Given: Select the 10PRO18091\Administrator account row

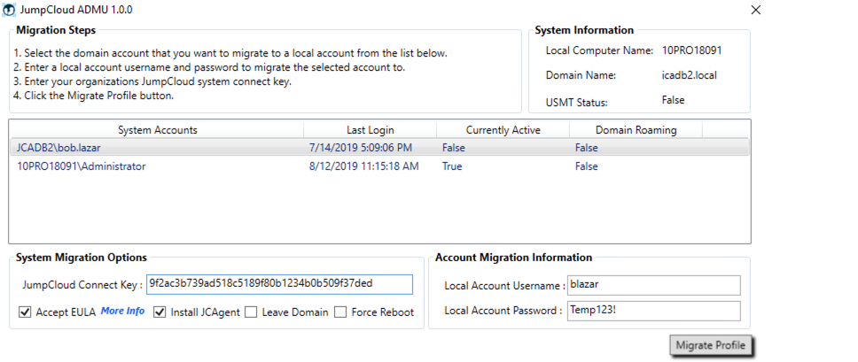Looking at the screenshot, I should point(82,166).
